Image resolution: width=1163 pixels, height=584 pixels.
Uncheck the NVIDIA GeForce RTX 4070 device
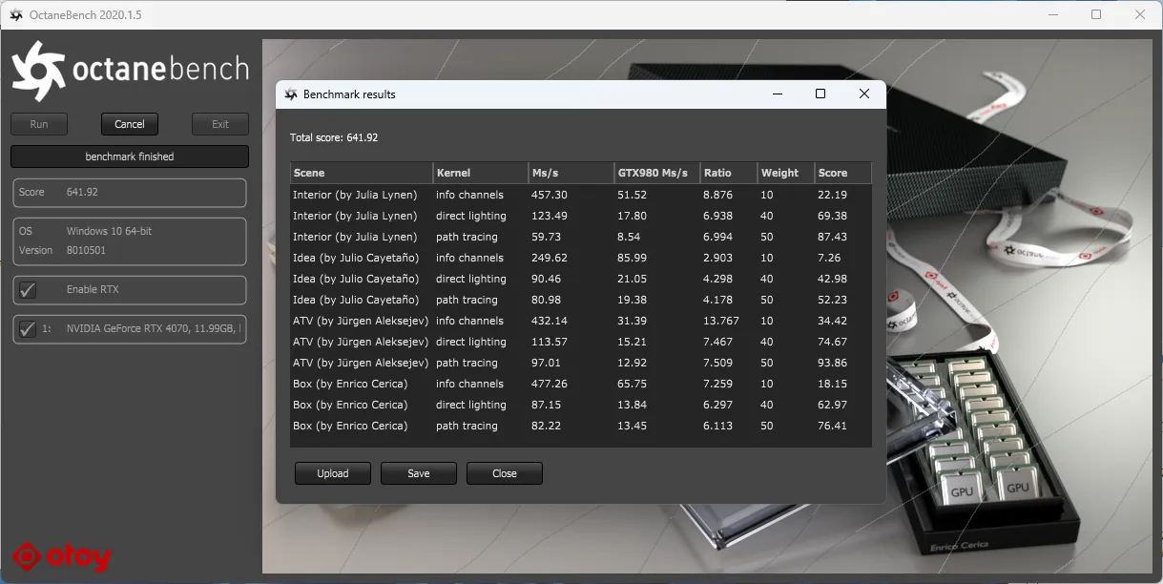click(x=29, y=329)
